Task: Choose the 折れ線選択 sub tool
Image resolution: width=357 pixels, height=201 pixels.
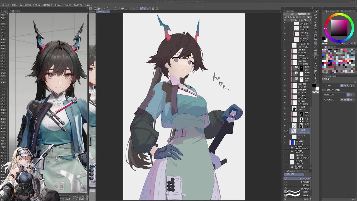Action: tap(297, 188)
